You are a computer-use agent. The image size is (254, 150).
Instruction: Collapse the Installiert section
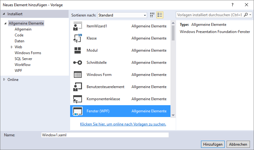click(x=4, y=14)
